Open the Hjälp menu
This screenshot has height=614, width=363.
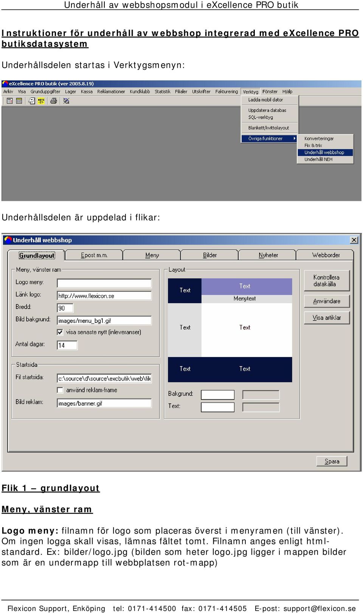(287, 91)
